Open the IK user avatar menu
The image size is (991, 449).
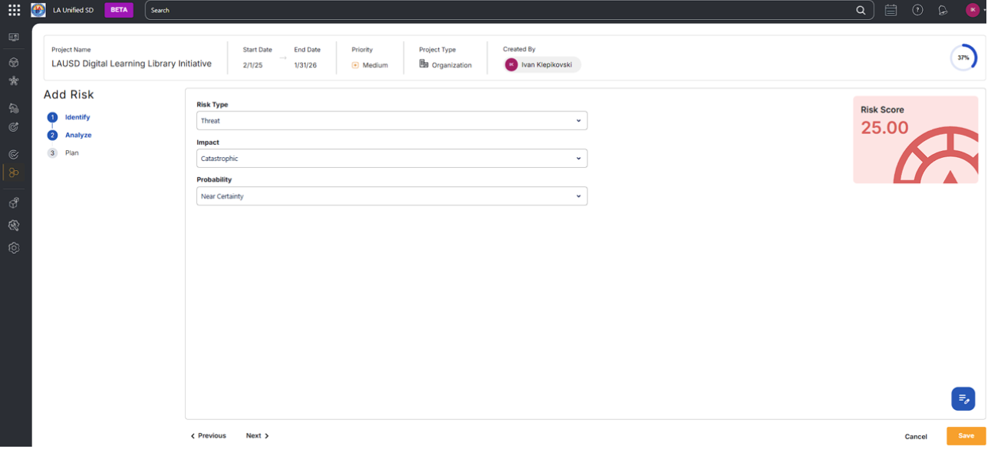tap(973, 10)
